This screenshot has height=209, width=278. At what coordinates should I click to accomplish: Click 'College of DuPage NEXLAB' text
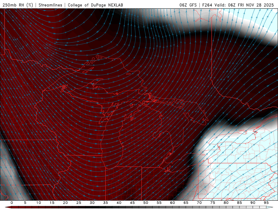(95, 5)
